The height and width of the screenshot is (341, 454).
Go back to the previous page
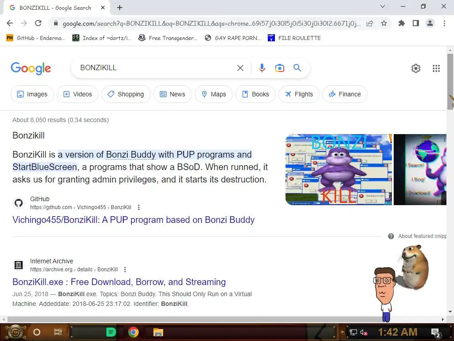(x=10, y=23)
